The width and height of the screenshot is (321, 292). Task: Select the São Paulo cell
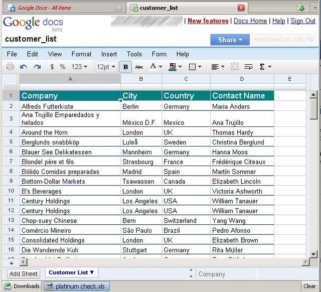pos(141,230)
